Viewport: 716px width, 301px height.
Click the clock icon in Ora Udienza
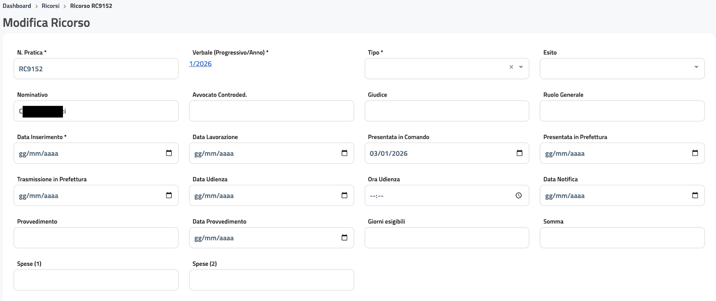519,196
